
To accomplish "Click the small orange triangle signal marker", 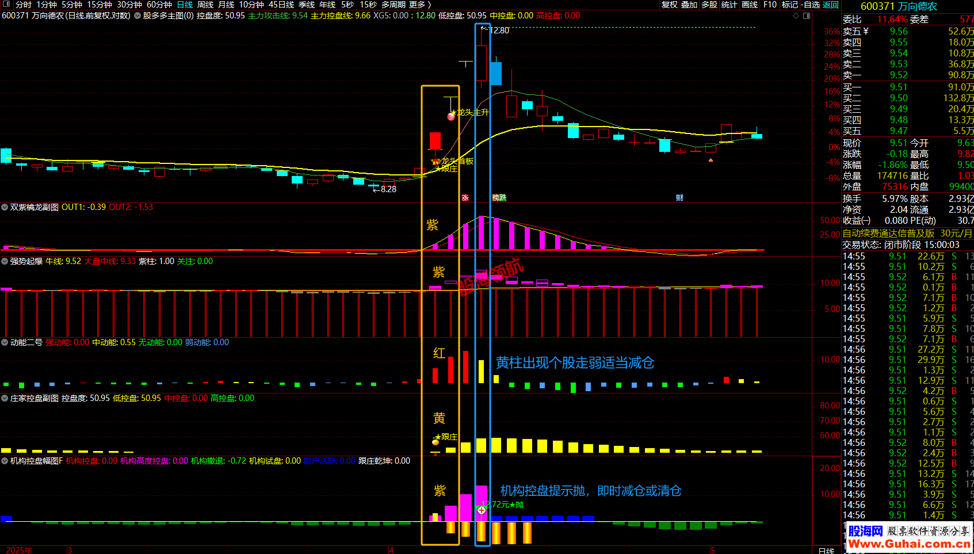I will [711, 160].
